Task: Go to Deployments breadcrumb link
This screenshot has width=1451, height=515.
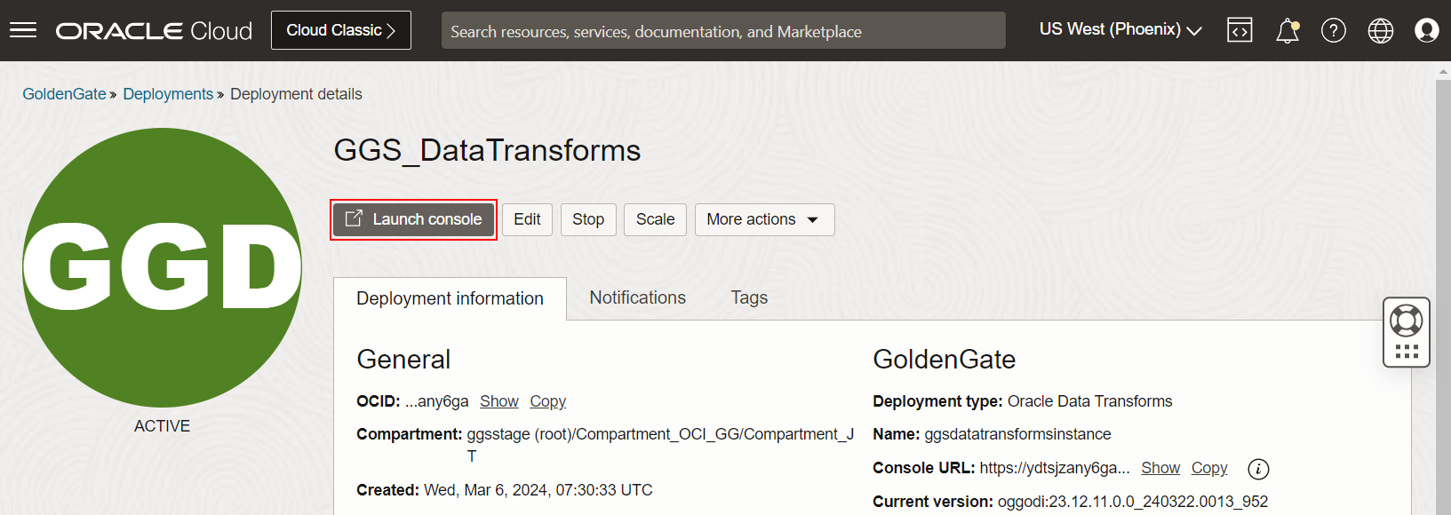Action: coord(168,94)
